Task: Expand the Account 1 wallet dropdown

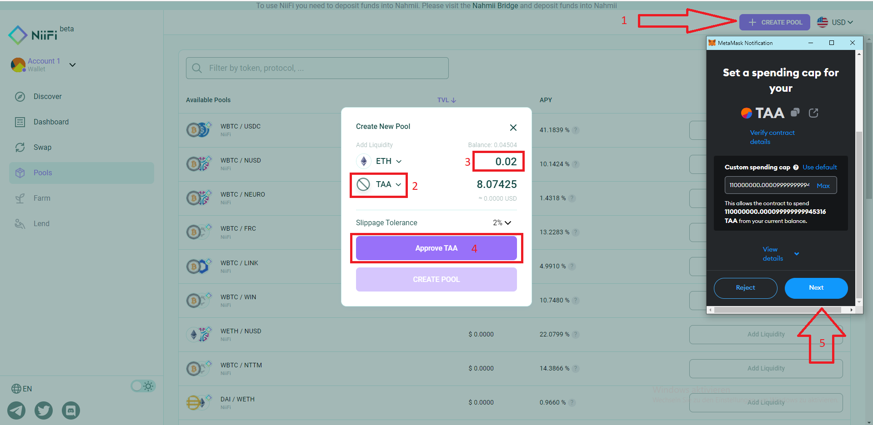Action: pyautogui.click(x=72, y=65)
